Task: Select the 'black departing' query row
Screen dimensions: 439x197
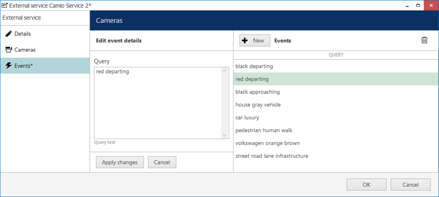Action: [336, 67]
